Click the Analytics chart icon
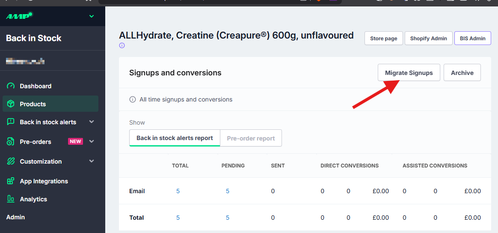 click(x=11, y=199)
